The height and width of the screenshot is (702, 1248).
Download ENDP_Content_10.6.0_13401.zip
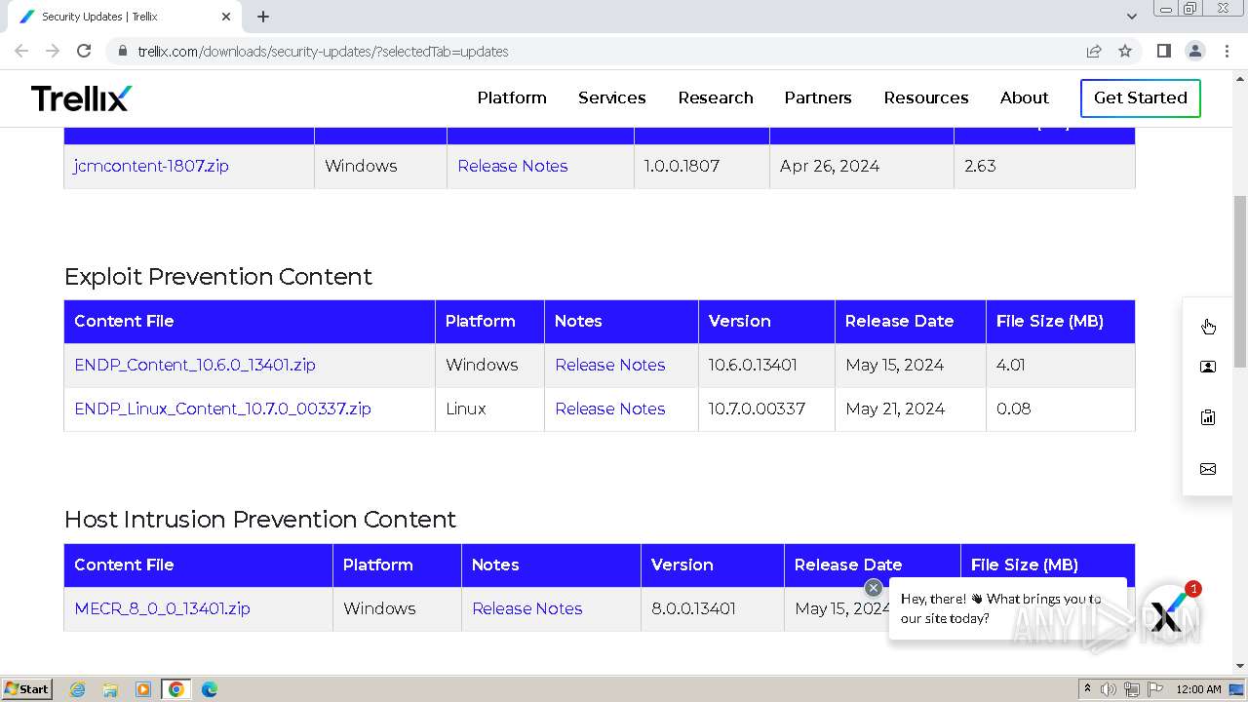point(195,365)
